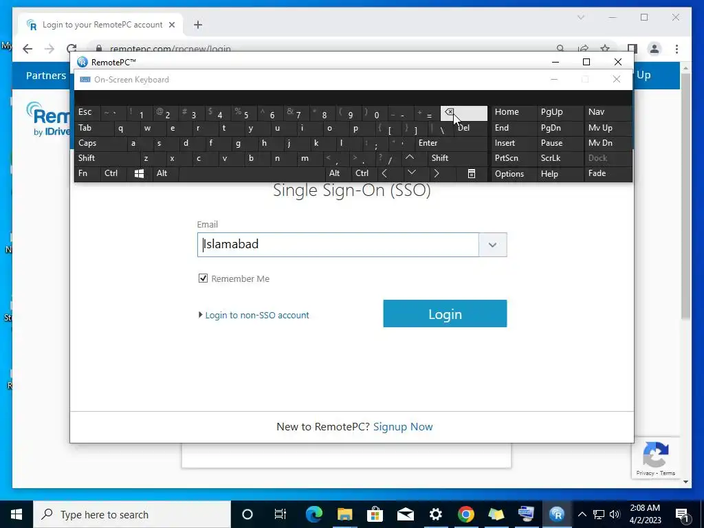Open Task View from taskbar
The height and width of the screenshot is (528, 704).
click(x=280, y=514)
